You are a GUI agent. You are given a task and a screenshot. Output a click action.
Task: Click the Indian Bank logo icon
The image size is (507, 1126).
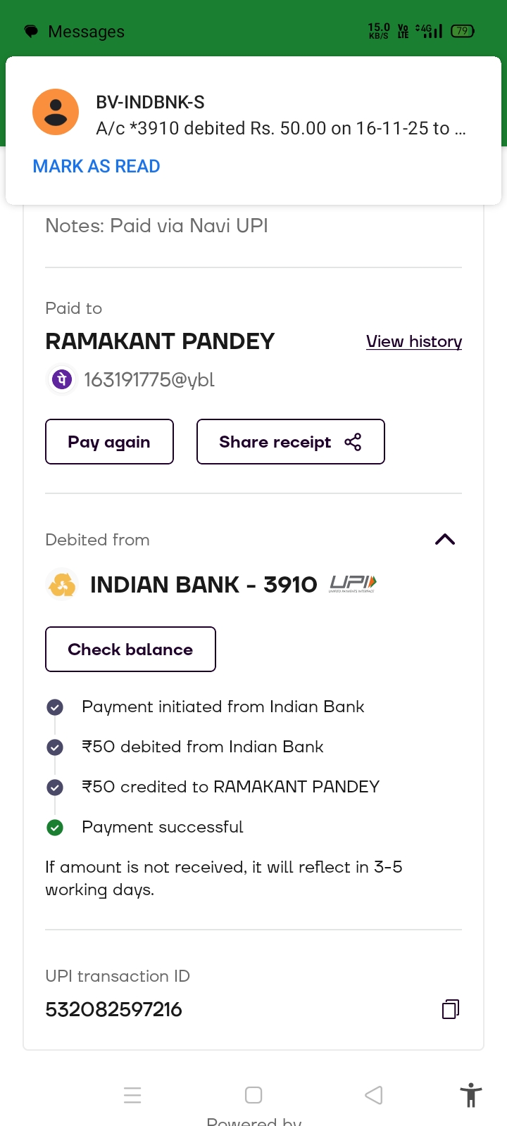pyautogui.click(x=62, y=585)
